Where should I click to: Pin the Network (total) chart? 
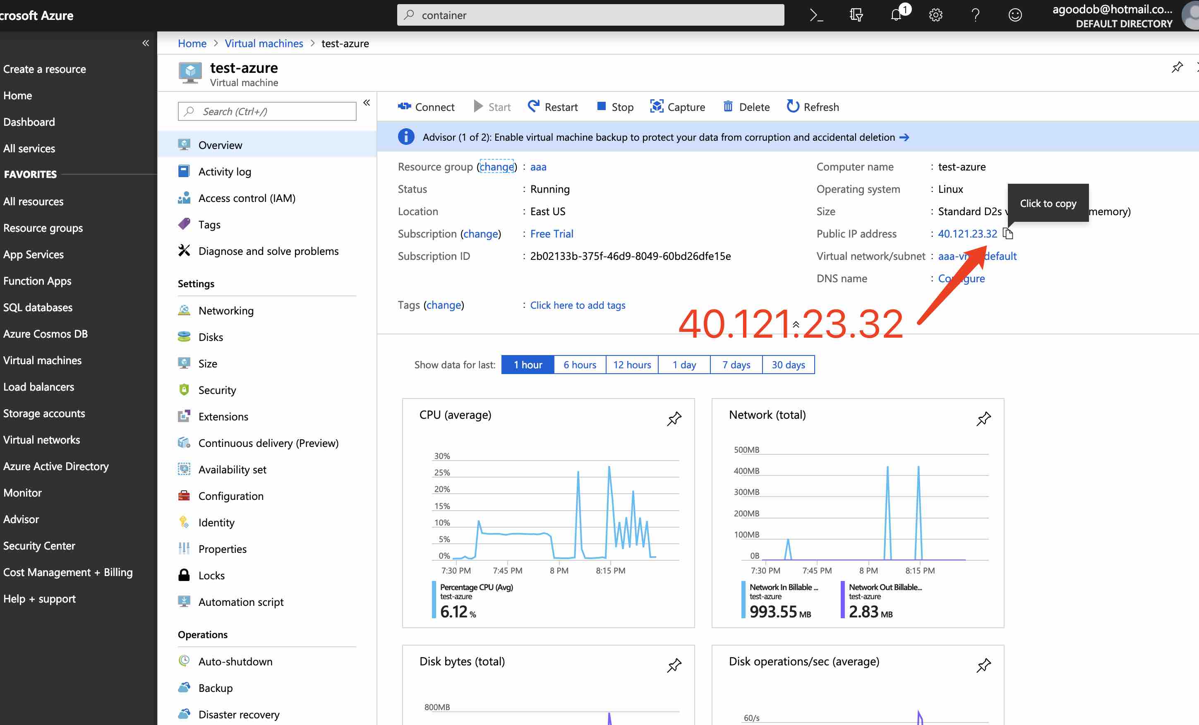pos(983,418)
